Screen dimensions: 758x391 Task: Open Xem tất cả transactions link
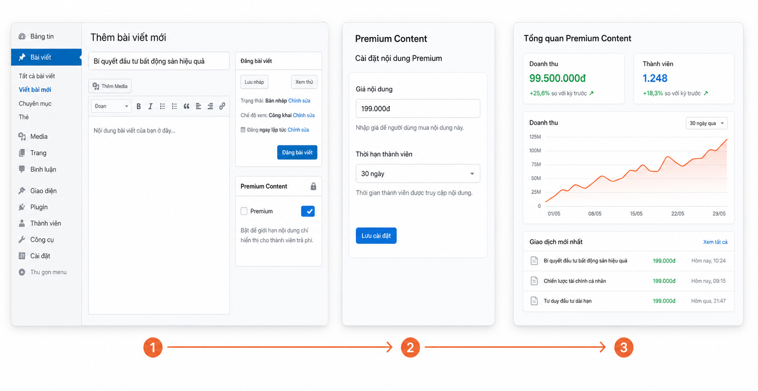point(715,242)
